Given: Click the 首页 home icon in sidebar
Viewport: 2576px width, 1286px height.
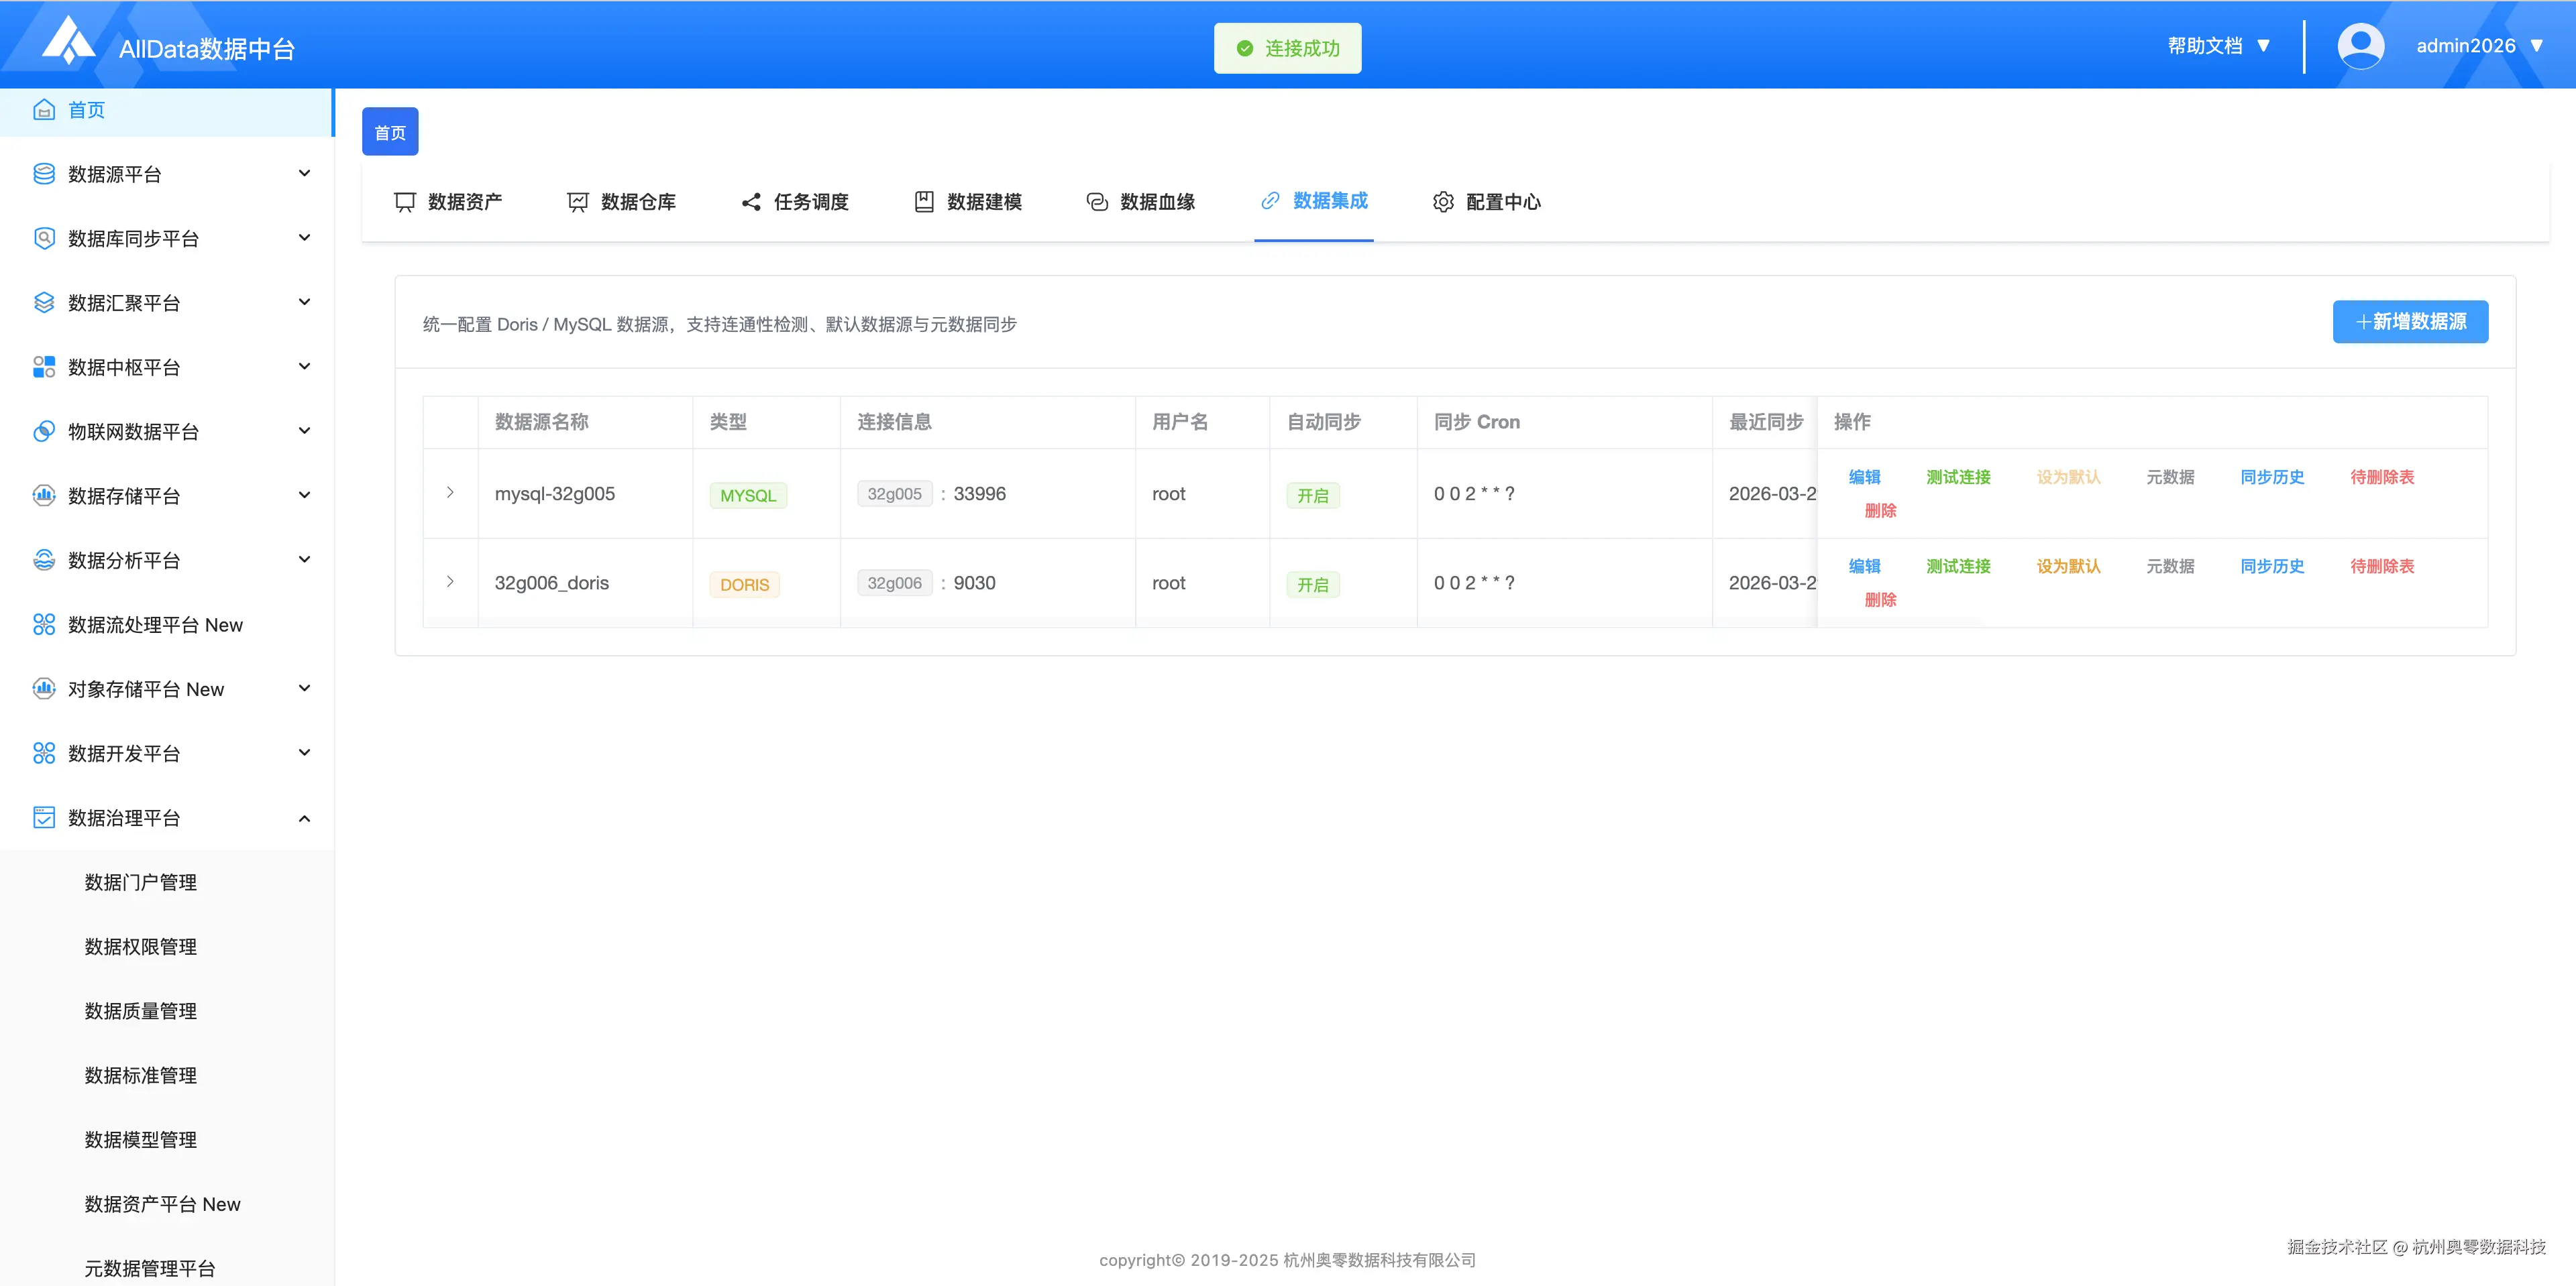Looking at the screenshot, I should (44, 110).
